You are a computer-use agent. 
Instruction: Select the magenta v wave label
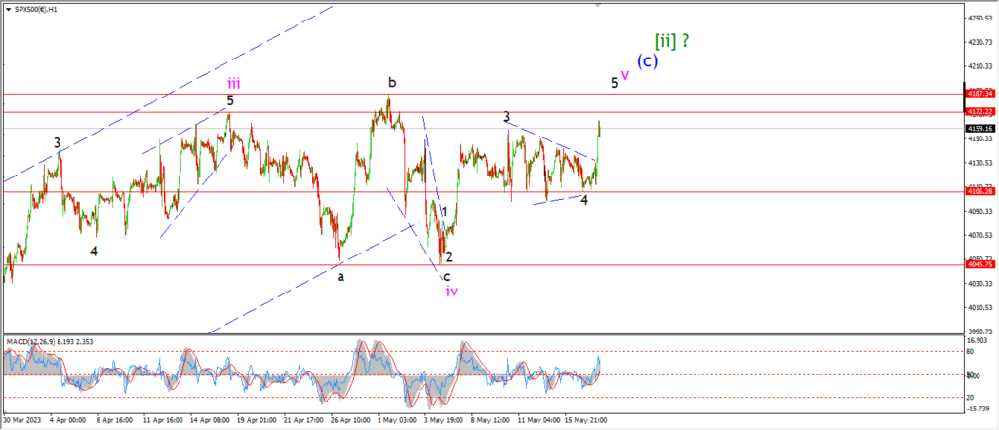click(625, 74)
